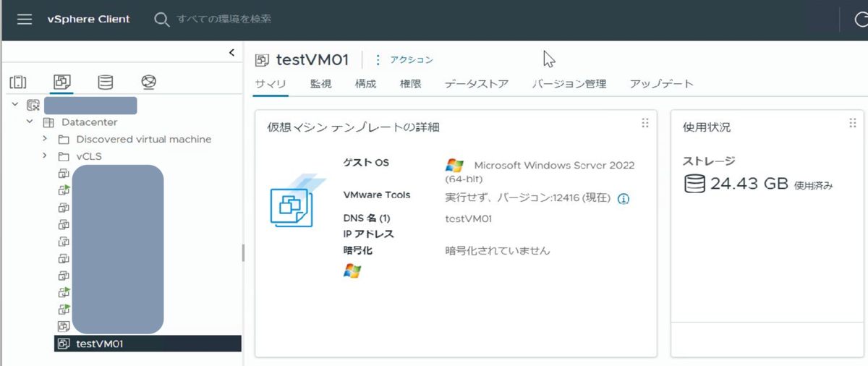The width and height of the screenshot is (868, 366).
Task: Click the testVM01 title template icon
Action: tap(263, 60)
